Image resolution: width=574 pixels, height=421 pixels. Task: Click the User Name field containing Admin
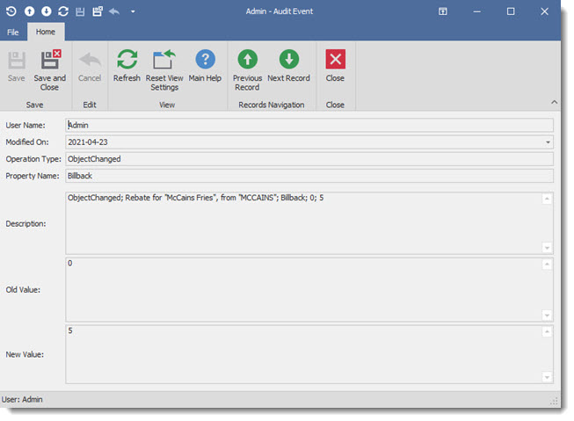pyautogui.click(x=309, y=125)
